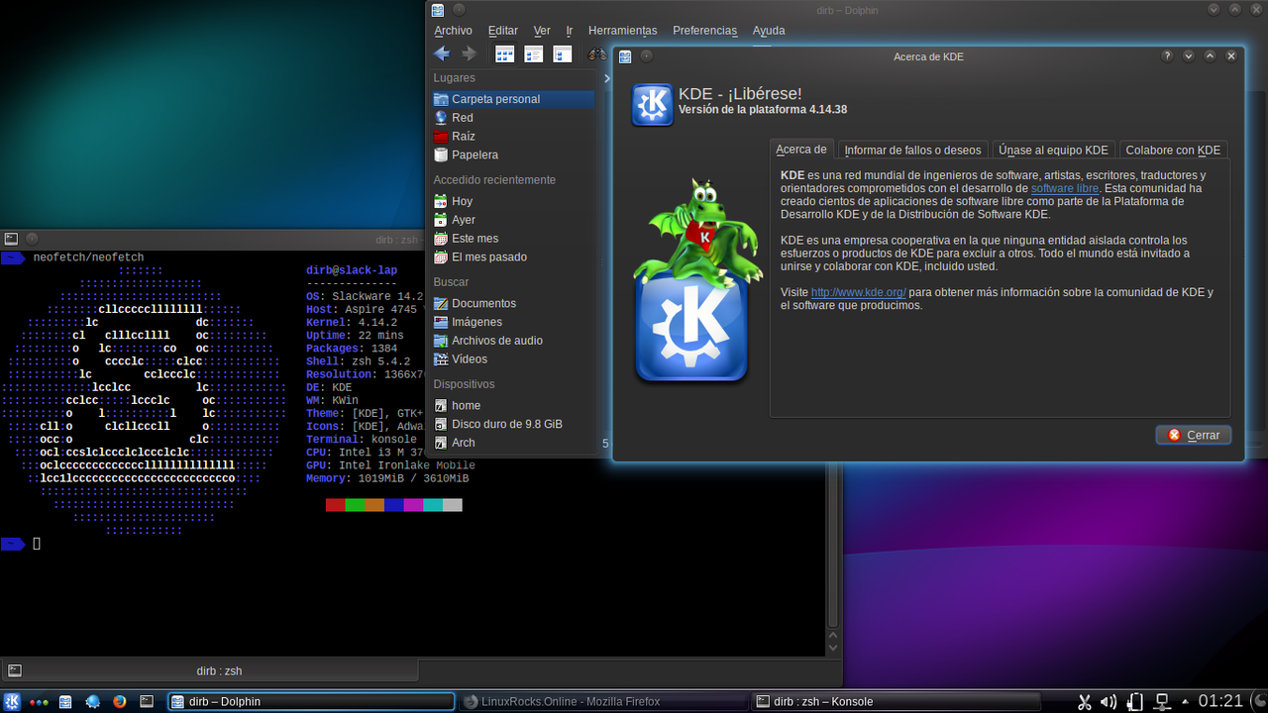The height and width of the screenshot is (713, 1268).
Task: Open the KDE application launcher menu
Action: click(x=13, y=701)
